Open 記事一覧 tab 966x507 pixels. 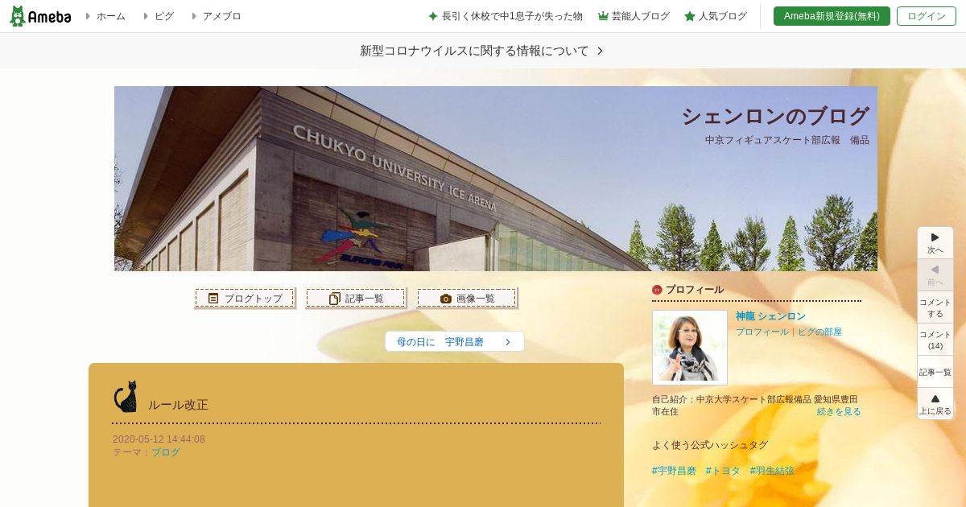coord(355,298)
